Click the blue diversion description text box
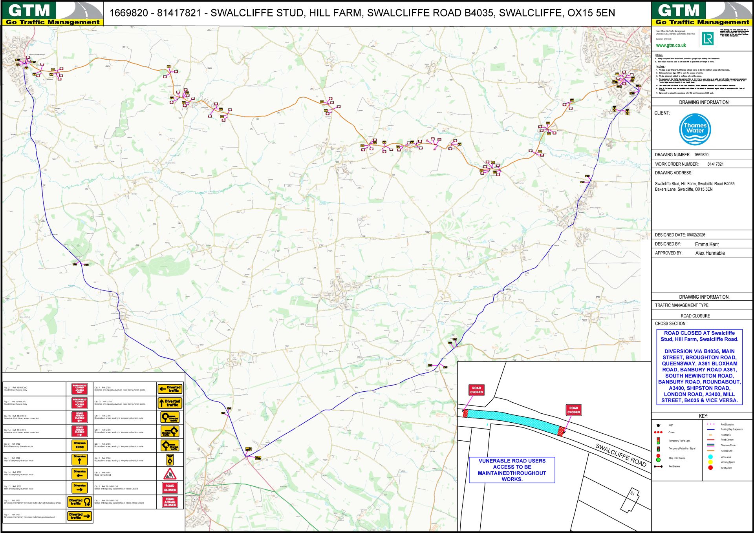The width and height of the screenshot is (754, 533). coord(699,367)
